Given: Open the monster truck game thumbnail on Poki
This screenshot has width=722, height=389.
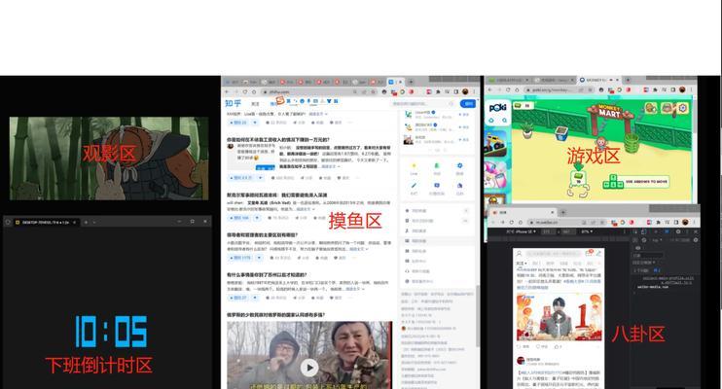Looking at the screenshot, I should [x=495, y=143].
